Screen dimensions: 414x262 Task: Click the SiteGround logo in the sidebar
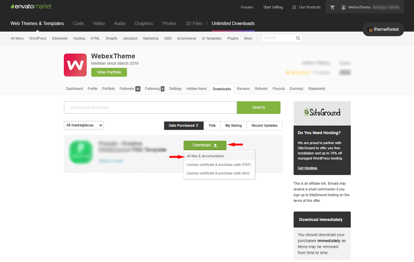click(x=322, y=112)
